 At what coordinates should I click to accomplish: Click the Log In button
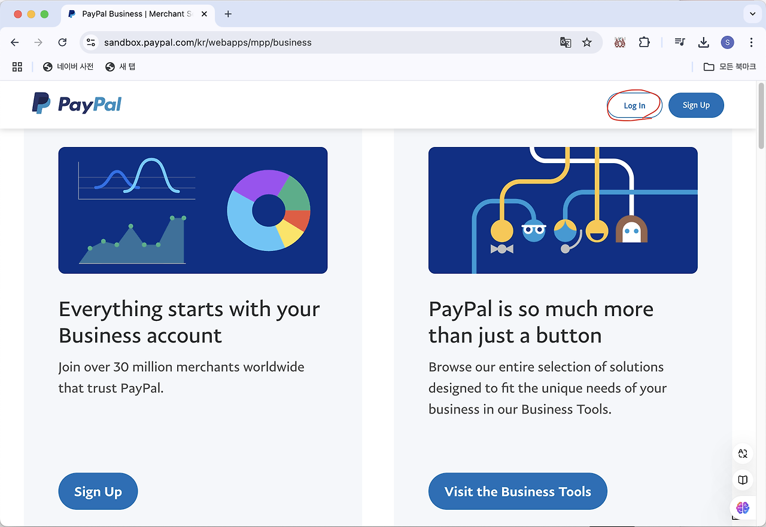click(x=634, y=106)
